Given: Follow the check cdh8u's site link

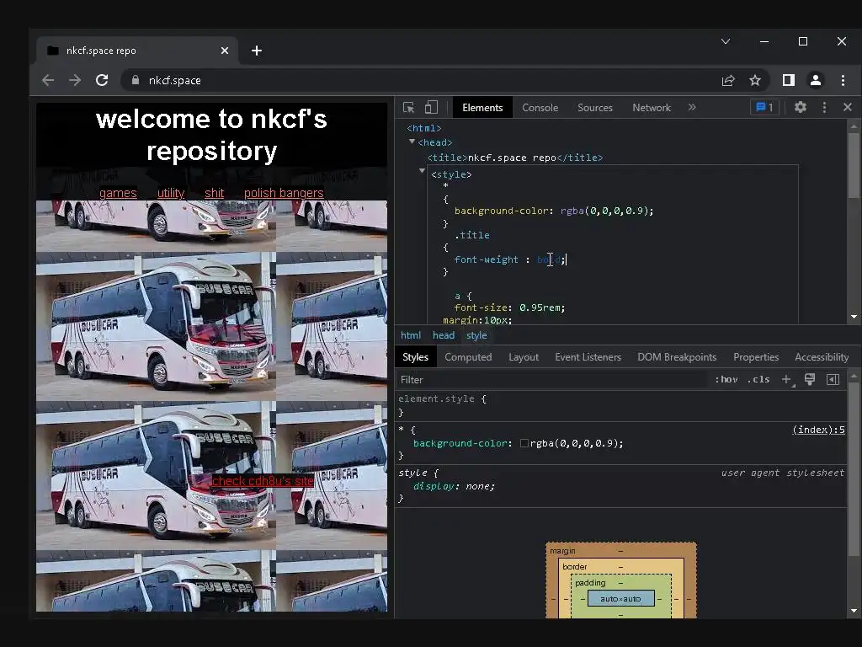Looking at the screenshot, I should [x=263, y=481].
